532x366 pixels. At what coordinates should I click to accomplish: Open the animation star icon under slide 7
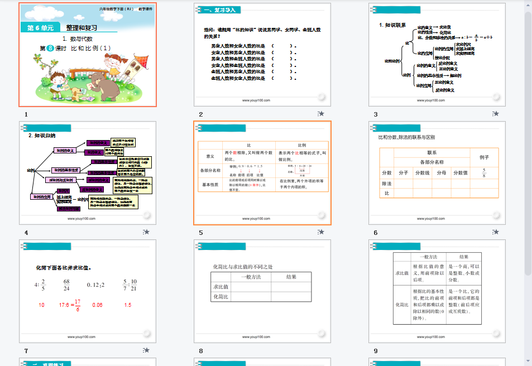coord(146,350)
